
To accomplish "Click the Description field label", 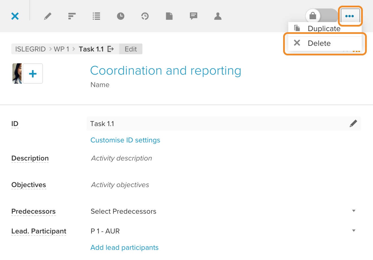I will pos(30,158).
